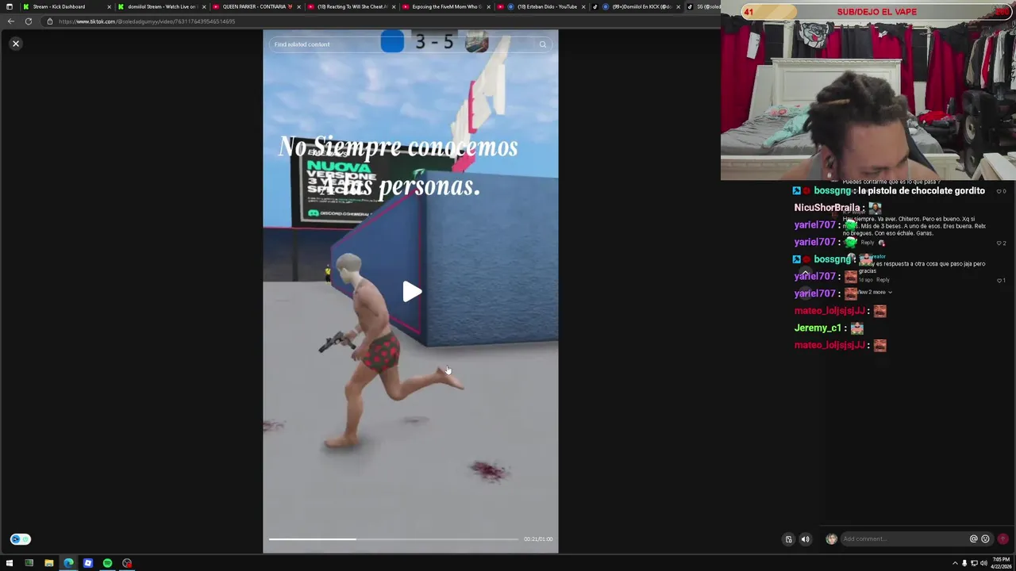Go back with the browser back arrow
This screenshot has height=571, width=1016.
(11, 21)
